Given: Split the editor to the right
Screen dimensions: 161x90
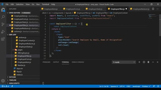Looking at the screenshot, I should coord(153,9).
